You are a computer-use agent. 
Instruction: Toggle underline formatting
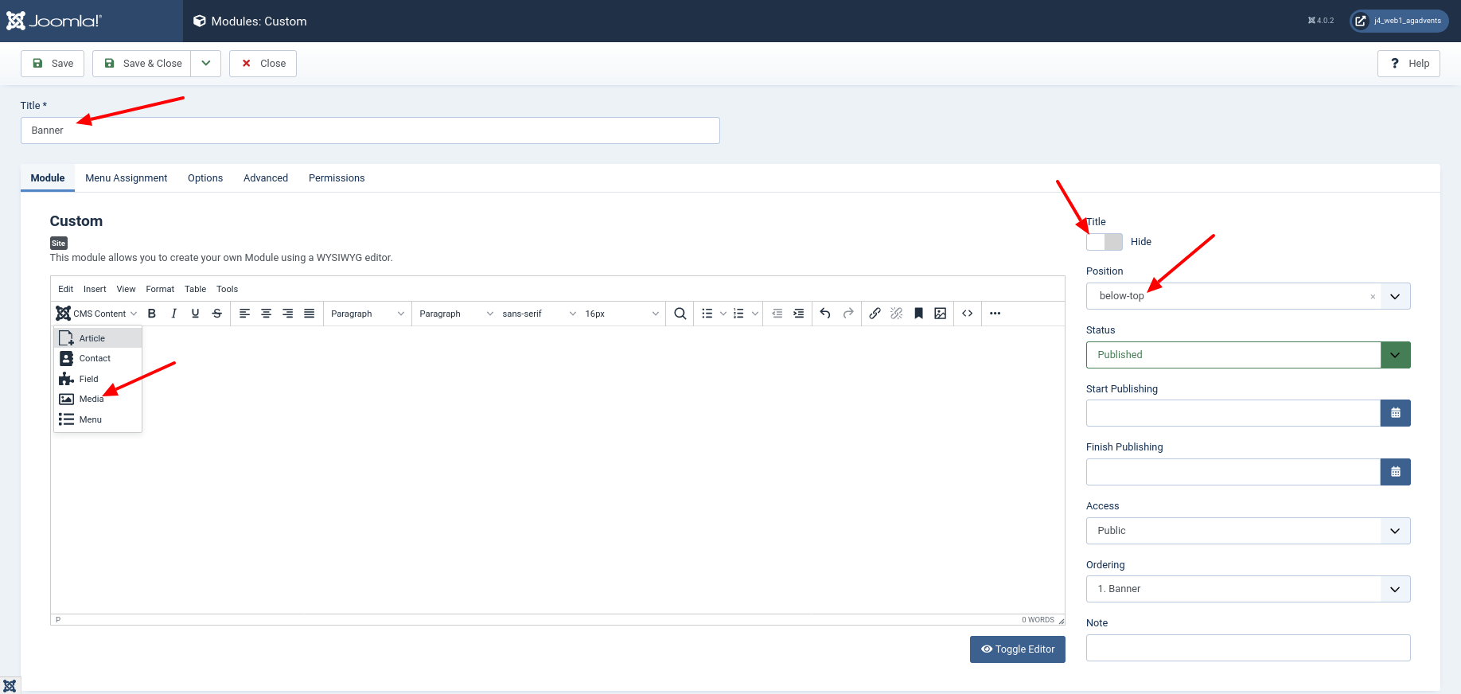pos(195,314)
